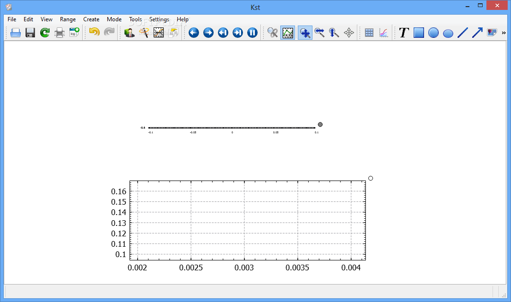Select the Layout mode cross-arrows icon

coord(349,33)
